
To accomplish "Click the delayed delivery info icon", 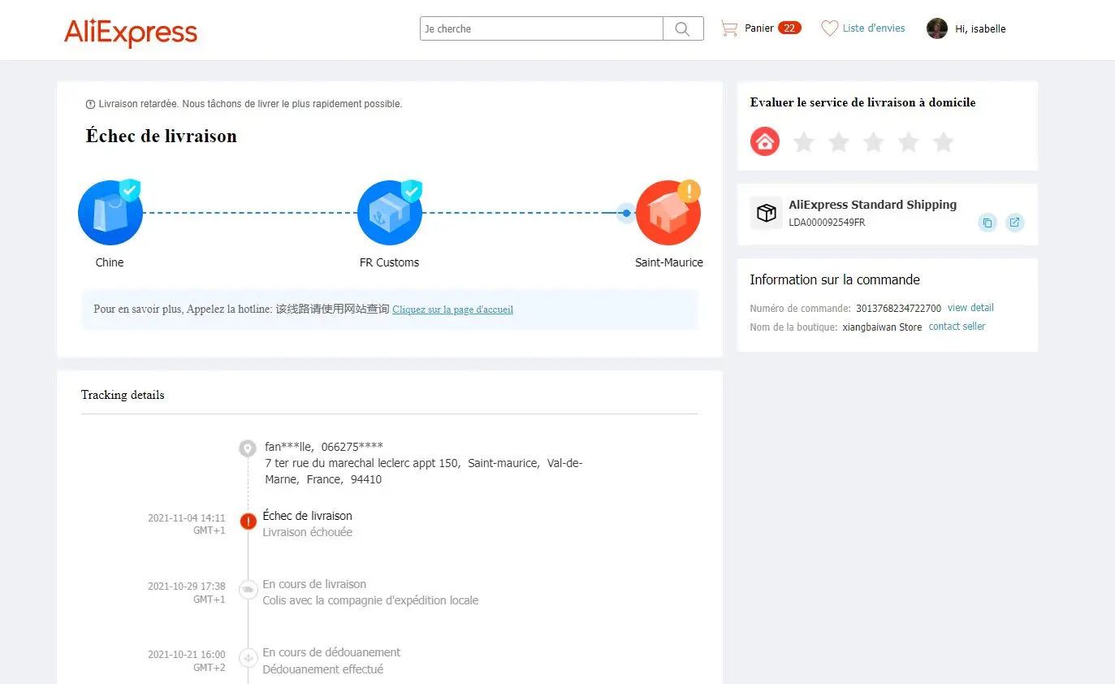I will tap(90, 104).
